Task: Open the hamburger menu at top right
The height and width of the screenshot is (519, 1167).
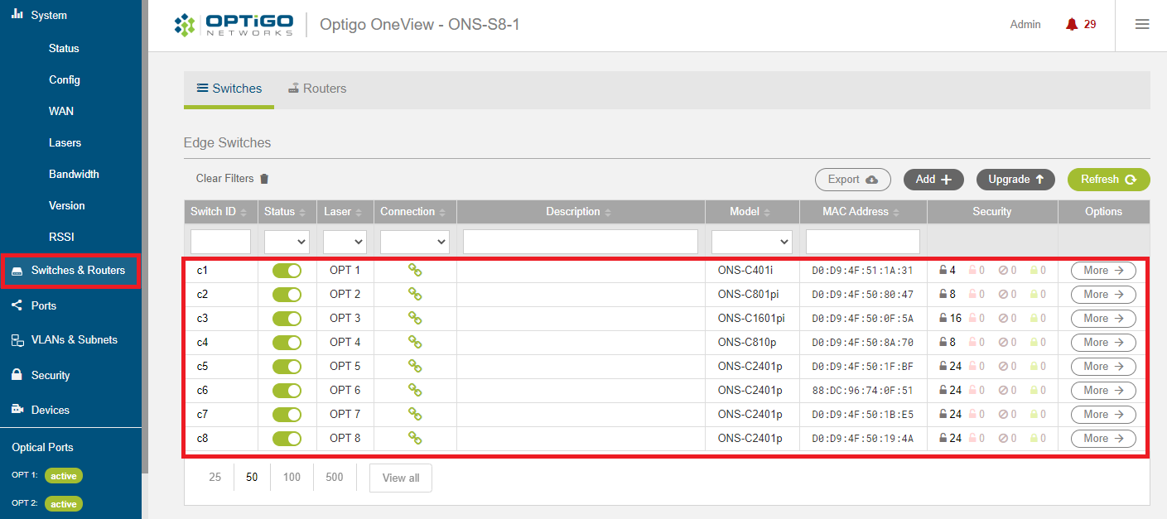Action: coord(1142,24)
